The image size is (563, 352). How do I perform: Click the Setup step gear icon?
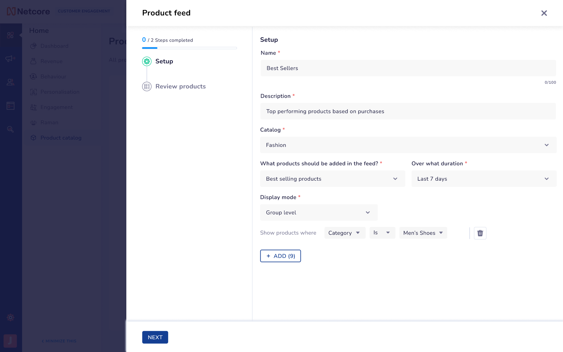click(147, 61)
